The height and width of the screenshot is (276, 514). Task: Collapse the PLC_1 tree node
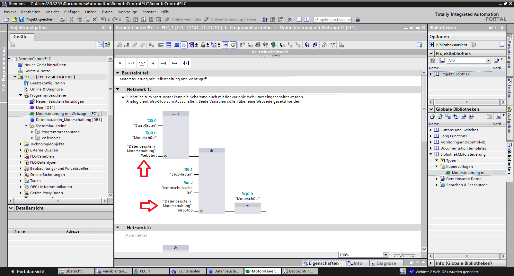click(15, 77)
